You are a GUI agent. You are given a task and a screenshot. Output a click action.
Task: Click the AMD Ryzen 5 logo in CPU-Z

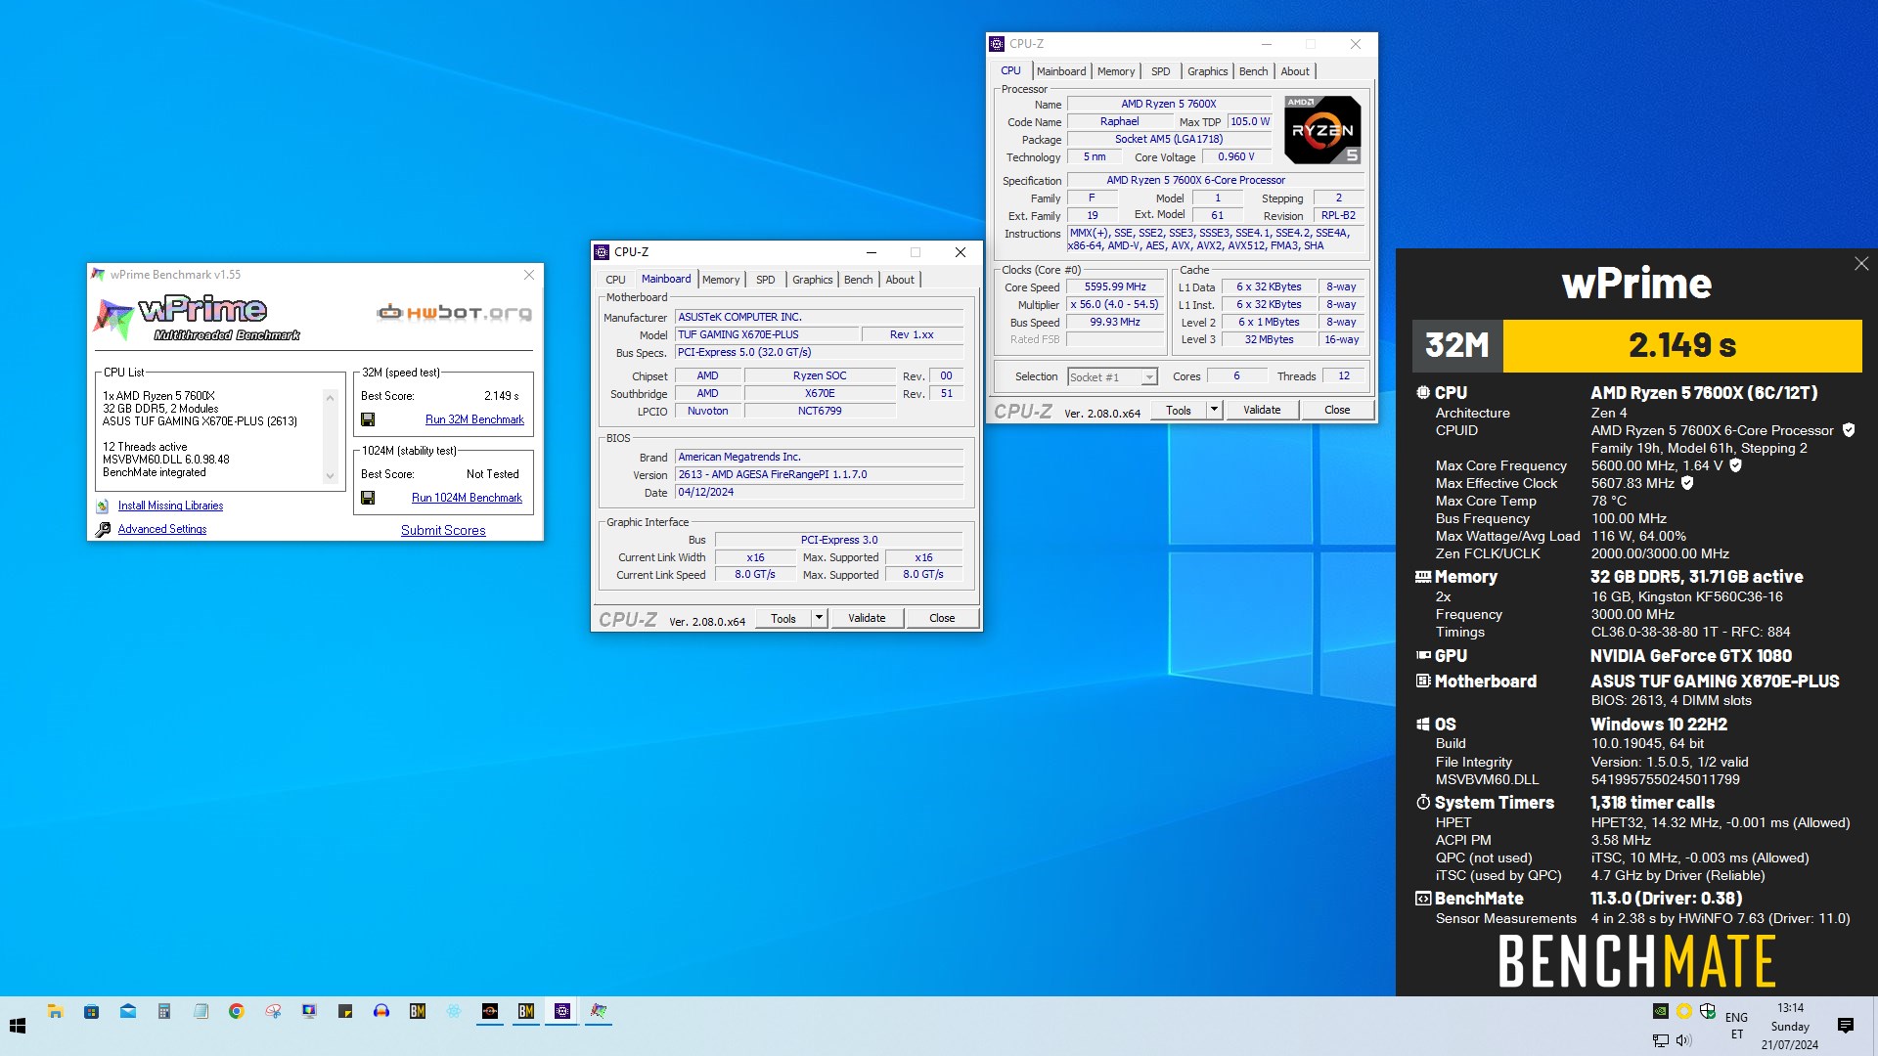(x=1322, y=129)
